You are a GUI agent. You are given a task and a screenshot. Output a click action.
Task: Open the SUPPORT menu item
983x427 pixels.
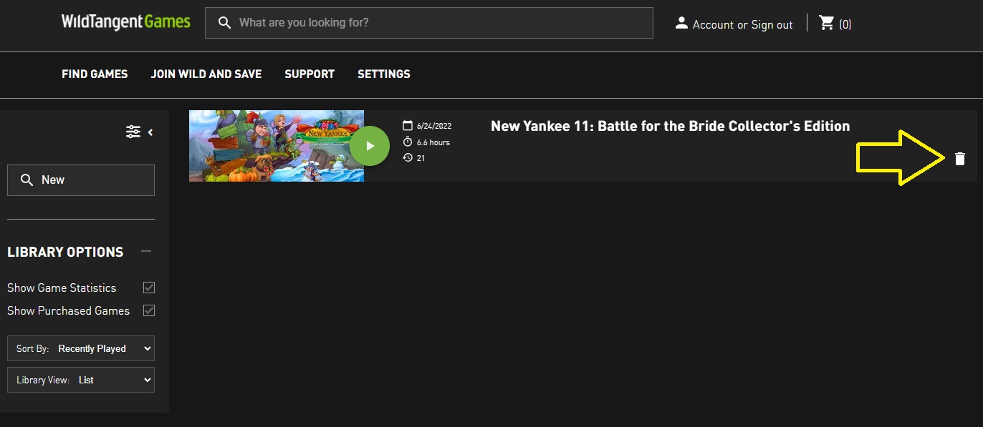coord(310,74)
